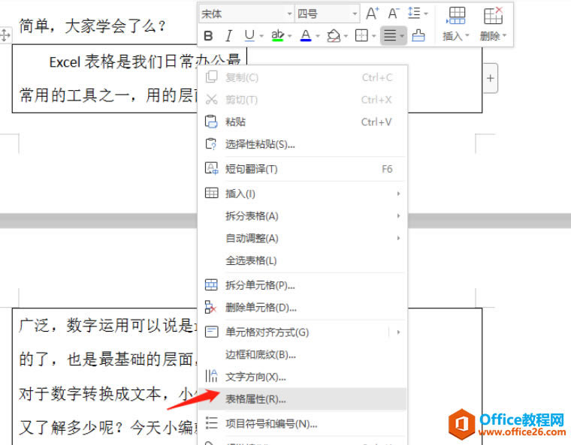Choose 复制(C) in the context menu
This screenshot has height=445, width=571.
click(302, 77)
